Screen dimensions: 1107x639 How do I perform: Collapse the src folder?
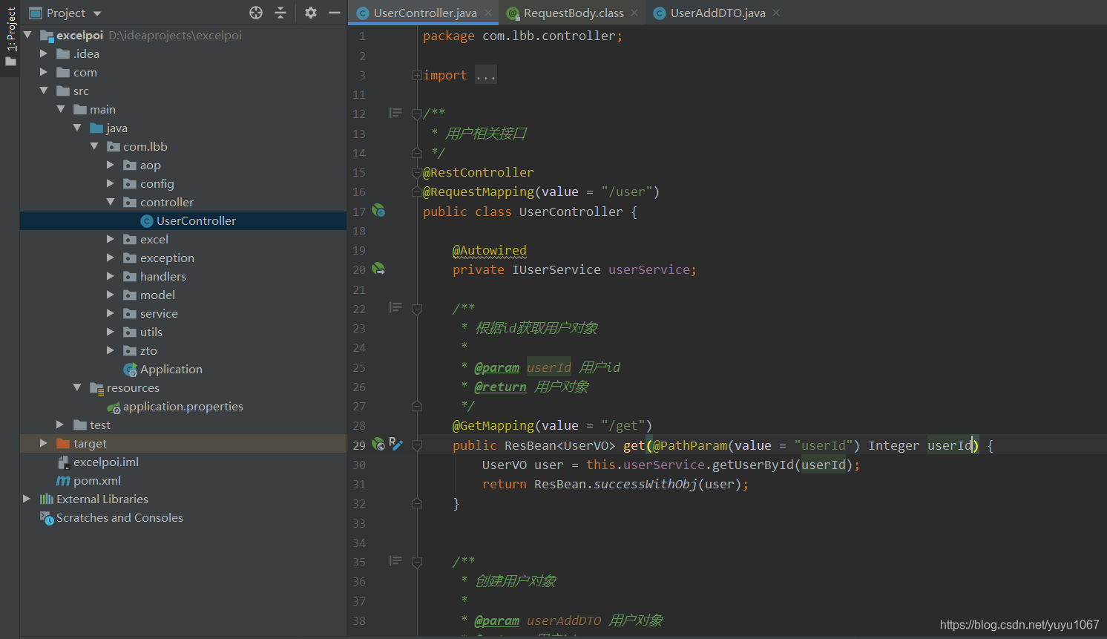point(44,91)
